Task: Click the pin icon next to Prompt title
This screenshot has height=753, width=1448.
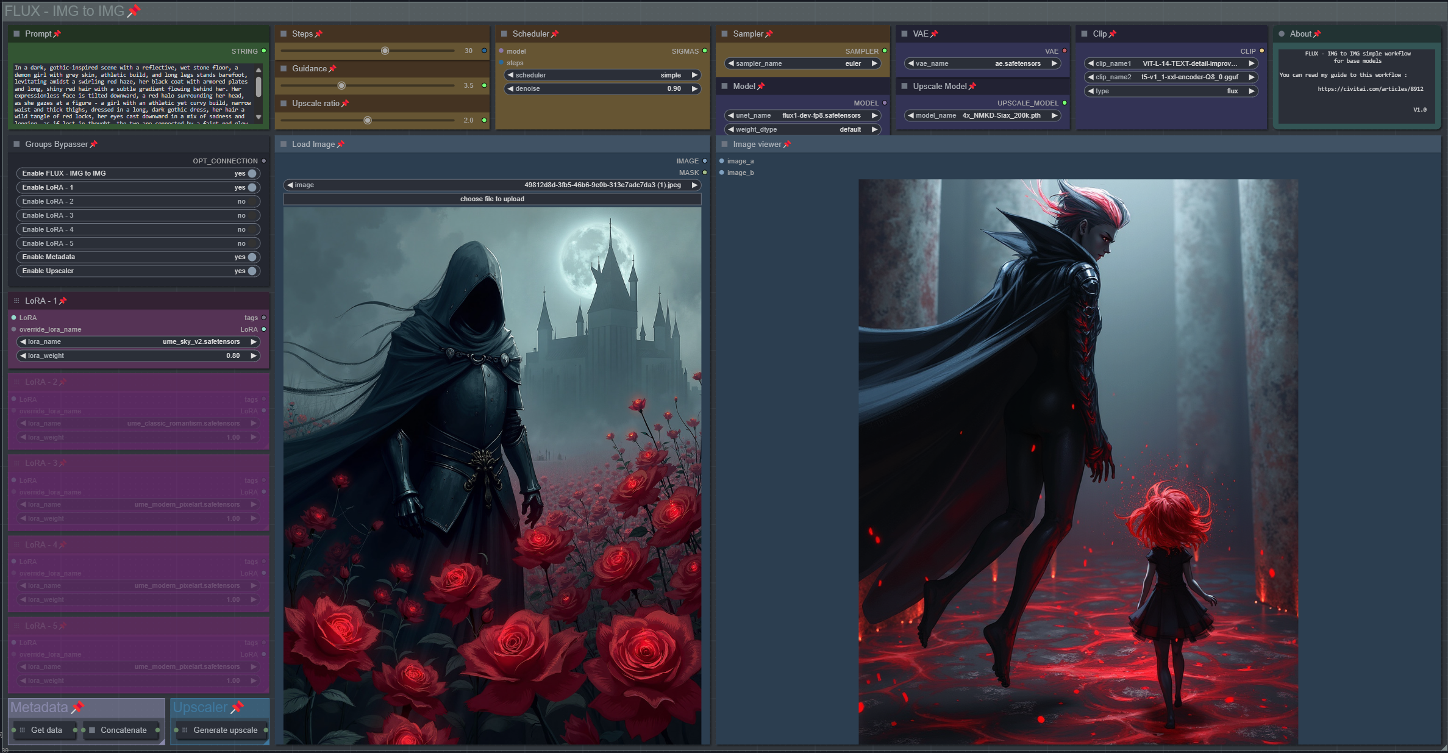Action: click(x=57, y=34)
